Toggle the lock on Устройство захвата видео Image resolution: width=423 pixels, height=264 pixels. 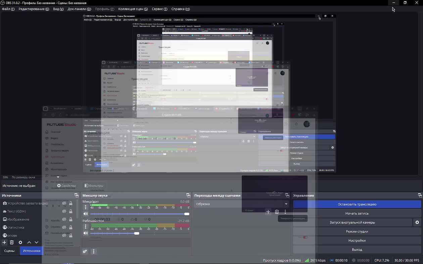tap(70, 203)
